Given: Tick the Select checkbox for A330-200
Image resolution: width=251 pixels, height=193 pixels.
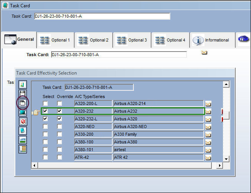Looking at the screenshot, I should [x=45, y=134].
